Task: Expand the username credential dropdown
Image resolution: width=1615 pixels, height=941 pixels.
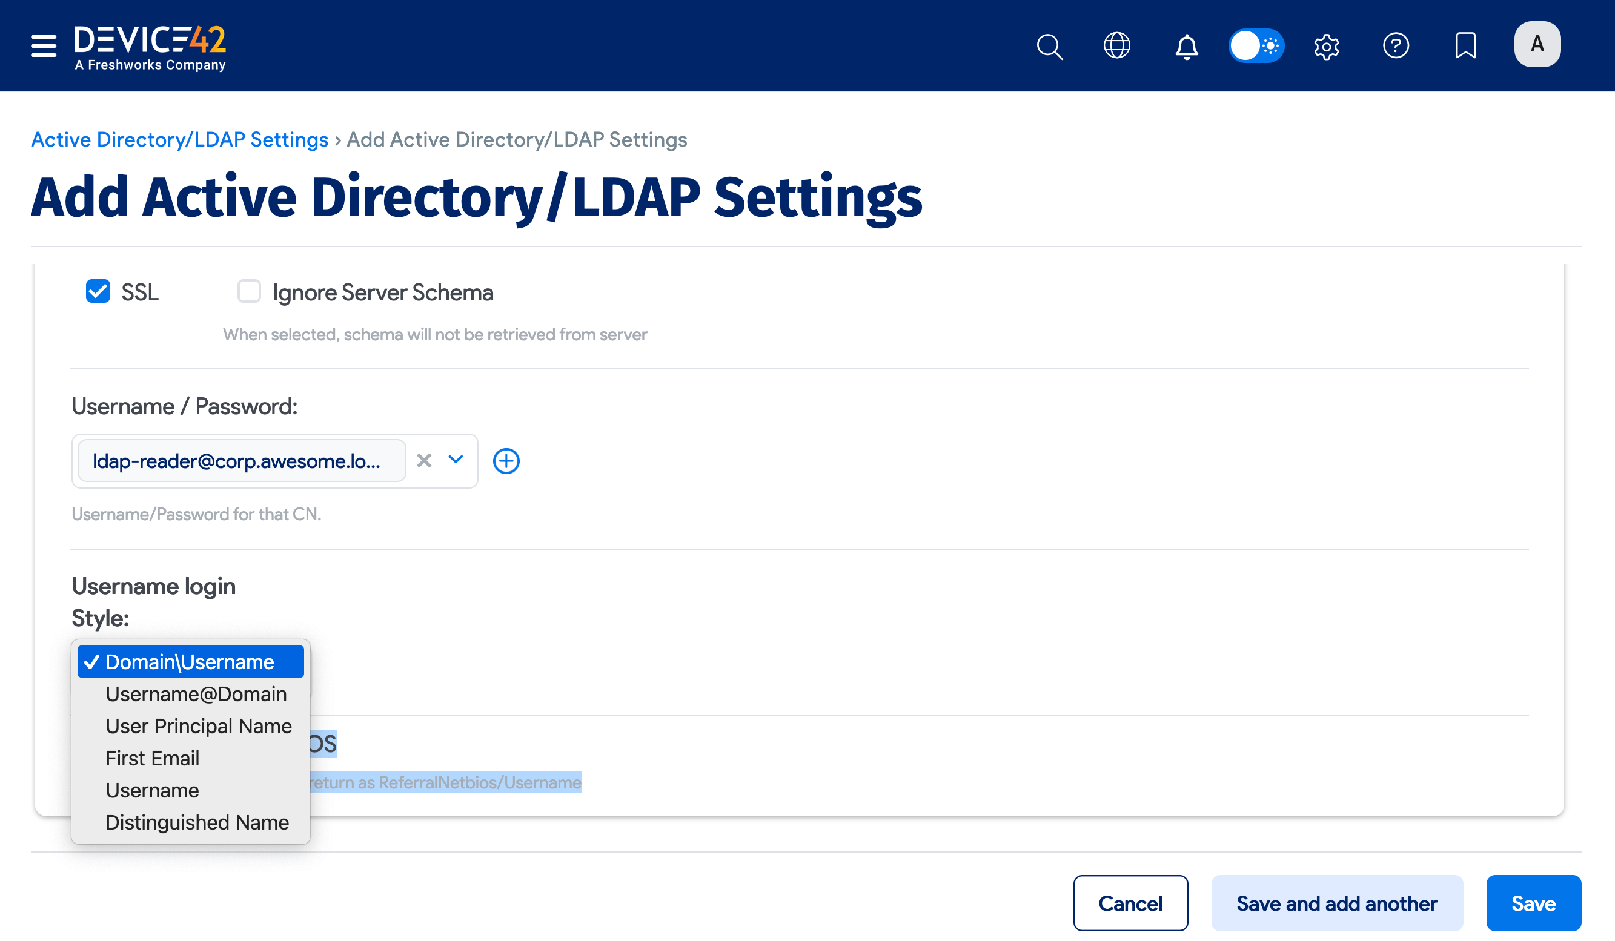Action: [x=456, y=461]
